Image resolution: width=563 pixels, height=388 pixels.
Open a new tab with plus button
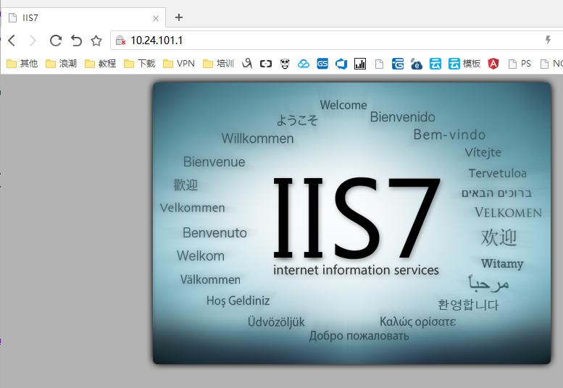pos(179,17)
